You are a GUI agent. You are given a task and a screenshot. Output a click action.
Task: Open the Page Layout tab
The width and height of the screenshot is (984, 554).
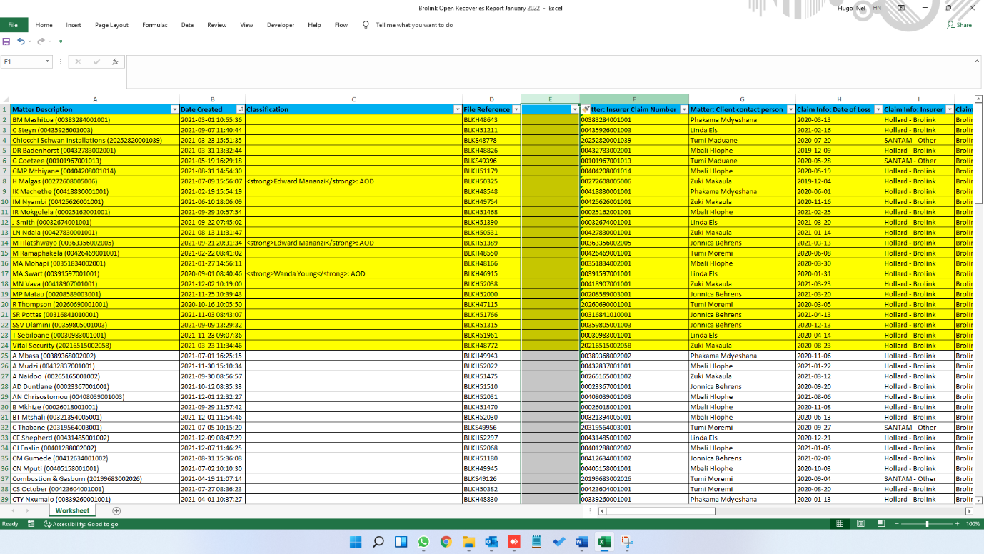pyautogui.click(x=111, y=25)
